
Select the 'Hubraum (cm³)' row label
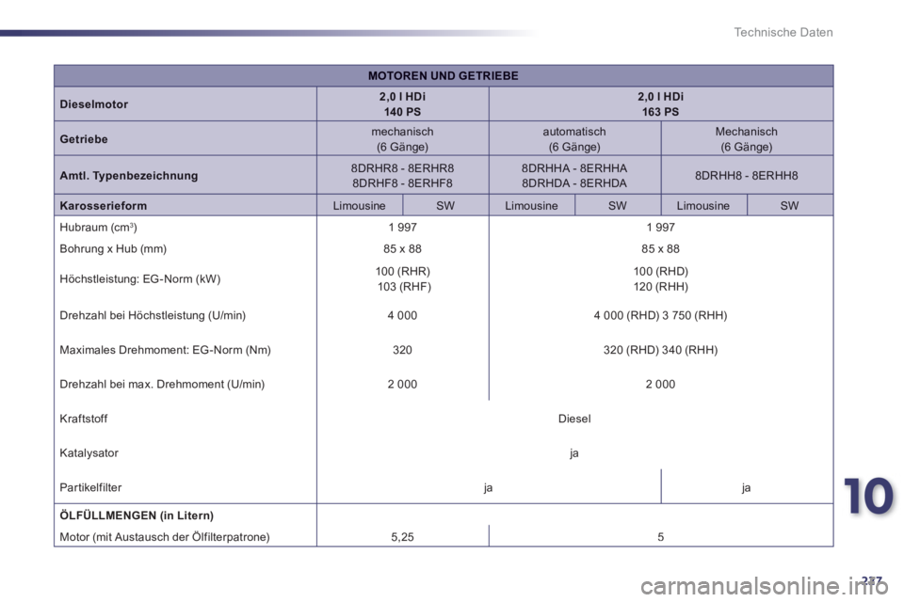point(99,228)
